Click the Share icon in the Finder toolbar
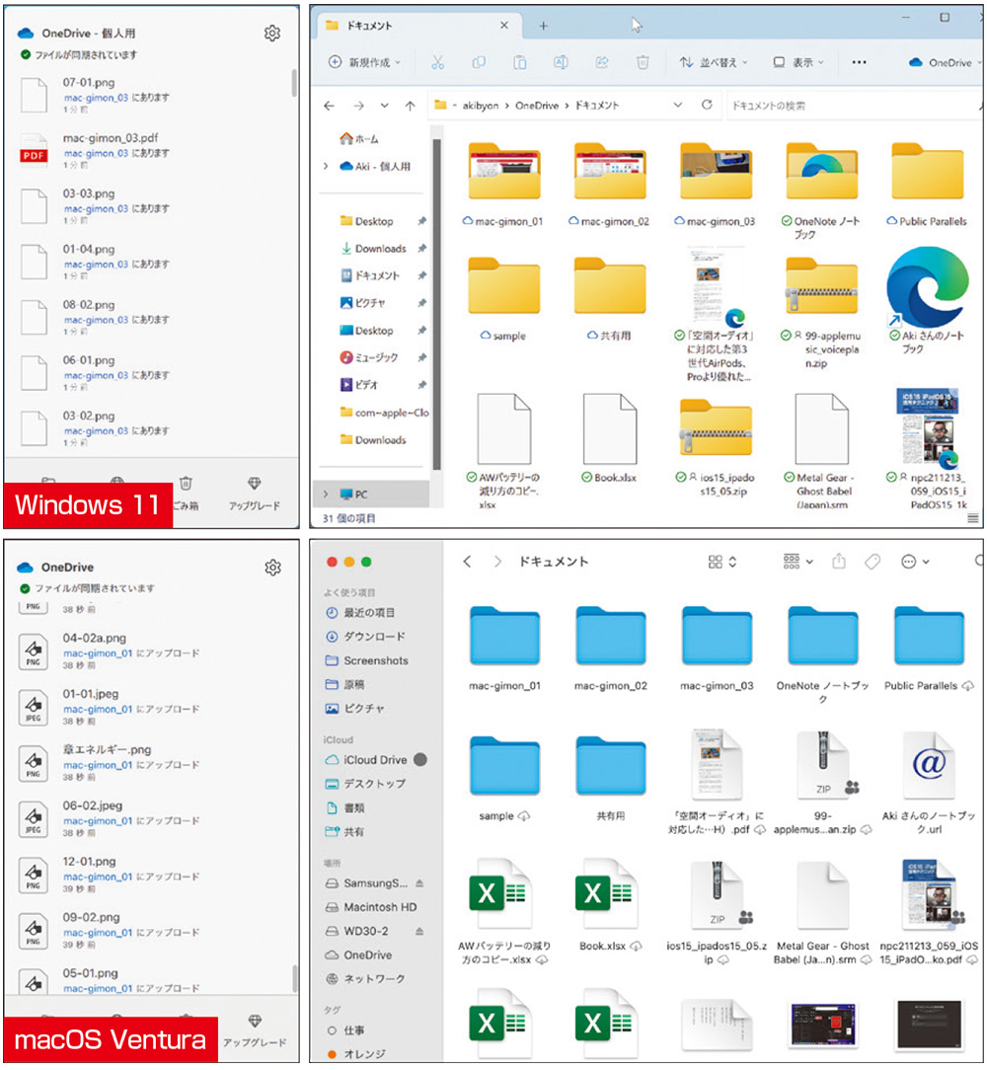 840,561
